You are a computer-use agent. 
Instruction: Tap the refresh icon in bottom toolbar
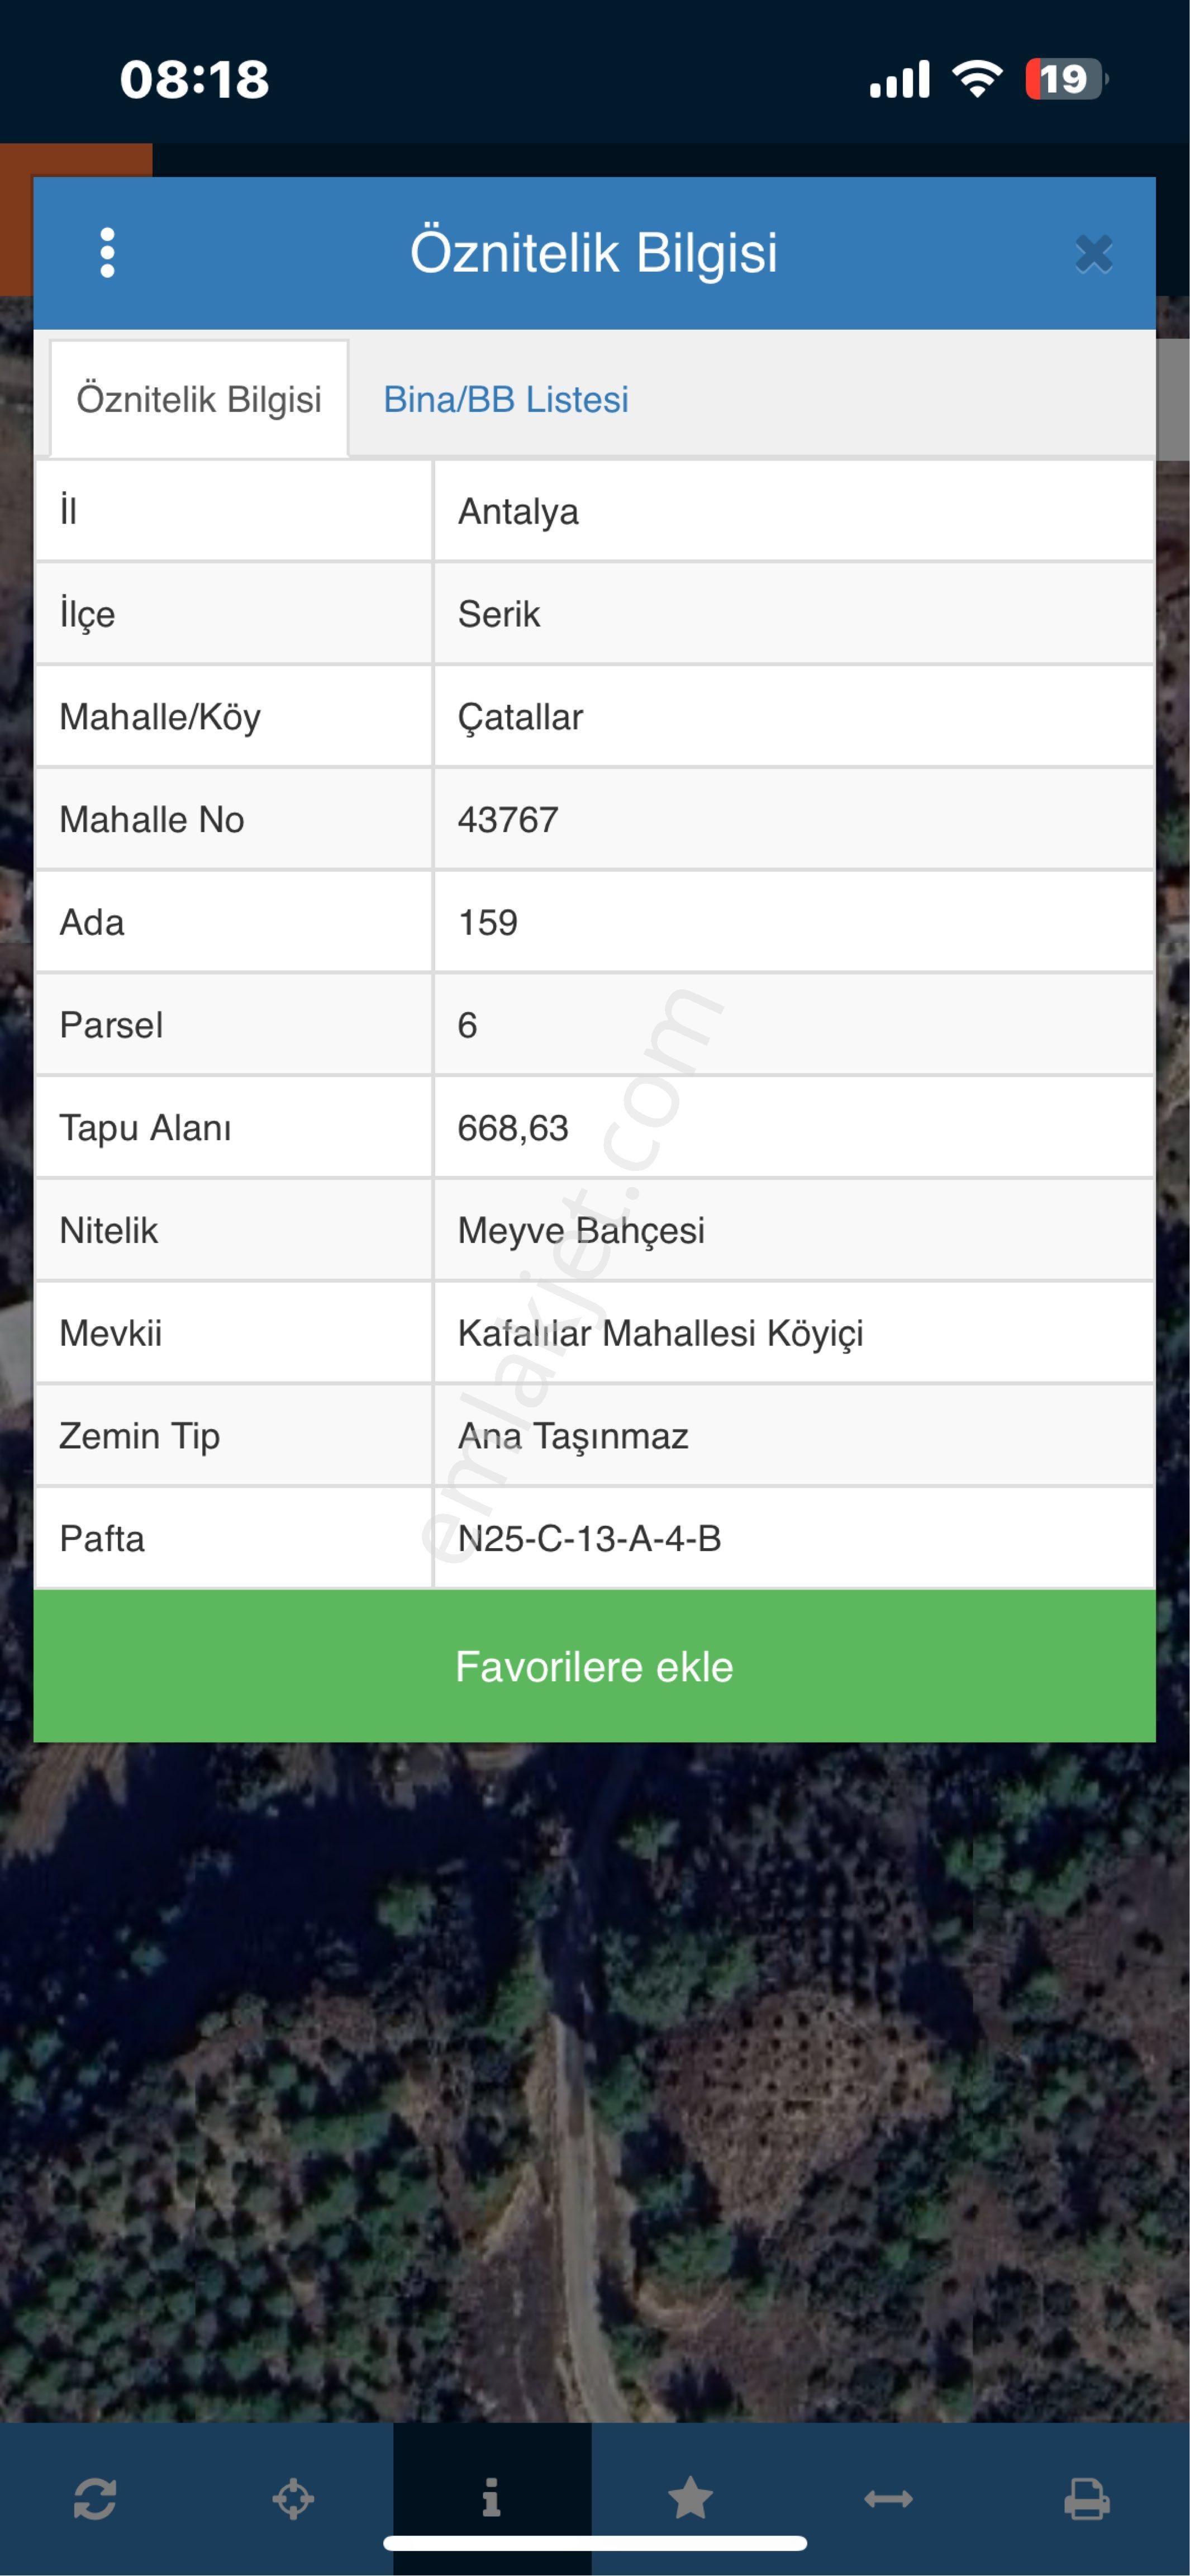point(95,2498)
